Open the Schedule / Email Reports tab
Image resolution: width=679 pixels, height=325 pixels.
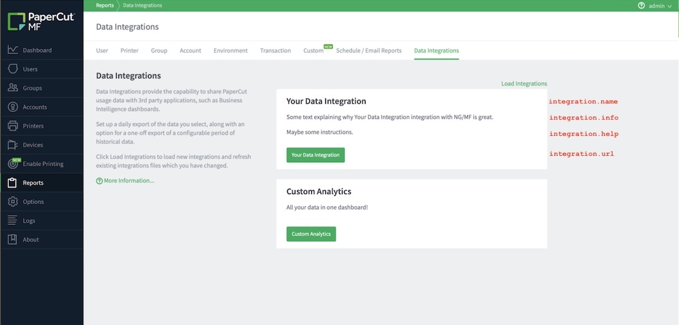click(x=369, y=51)
